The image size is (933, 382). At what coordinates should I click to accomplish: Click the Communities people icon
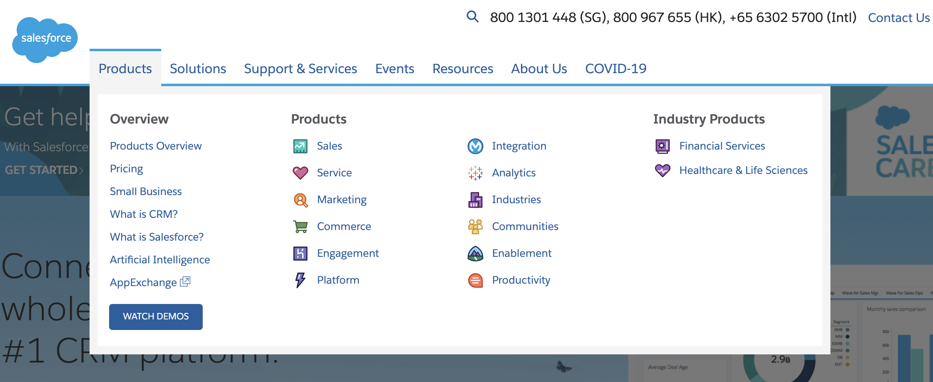(x=475, y=226)
